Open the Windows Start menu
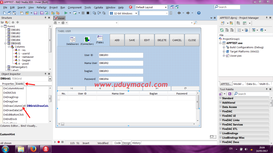 pos(5,149)
